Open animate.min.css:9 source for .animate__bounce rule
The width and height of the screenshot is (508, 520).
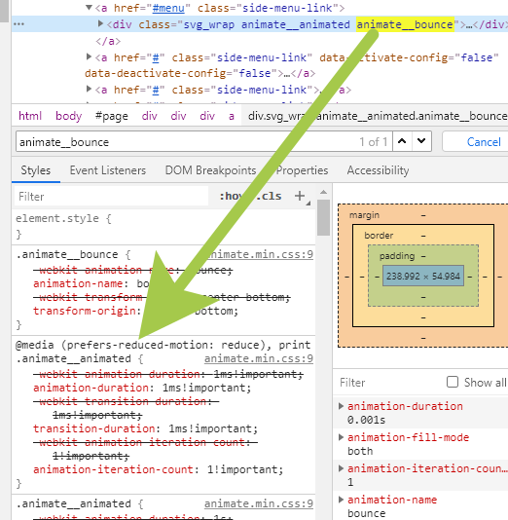pyautogui.click(x=261, y=254)
